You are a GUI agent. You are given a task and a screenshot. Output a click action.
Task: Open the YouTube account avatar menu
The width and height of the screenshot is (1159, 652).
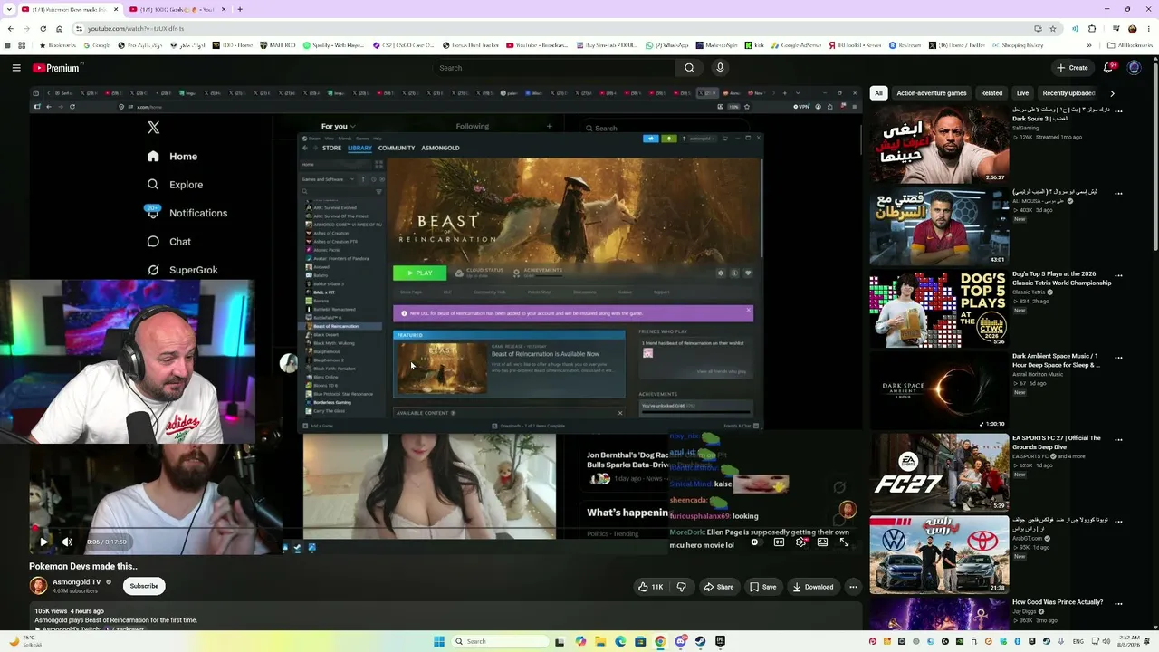click(1134, 68)
